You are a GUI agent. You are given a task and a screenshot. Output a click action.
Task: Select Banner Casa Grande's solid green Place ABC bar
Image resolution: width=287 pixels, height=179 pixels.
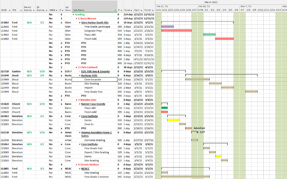(165, 108)
